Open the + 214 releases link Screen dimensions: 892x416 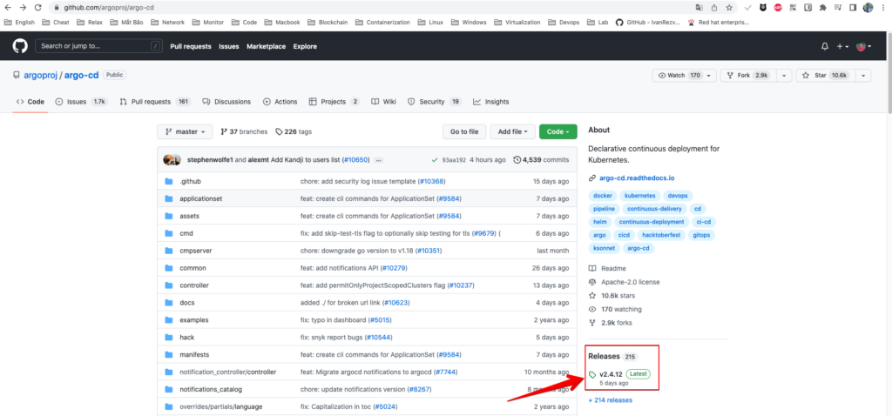click(x=611, y=400)
